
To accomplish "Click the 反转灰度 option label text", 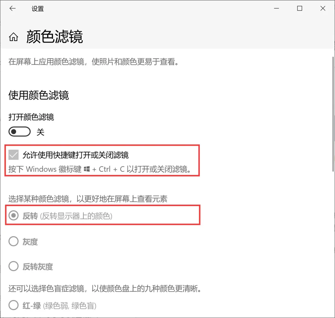I will (38, 267).
